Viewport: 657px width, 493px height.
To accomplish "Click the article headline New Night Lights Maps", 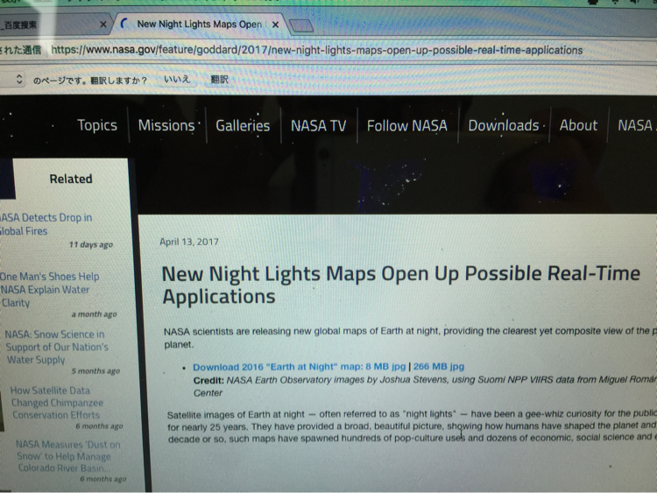I will point(400,285).
